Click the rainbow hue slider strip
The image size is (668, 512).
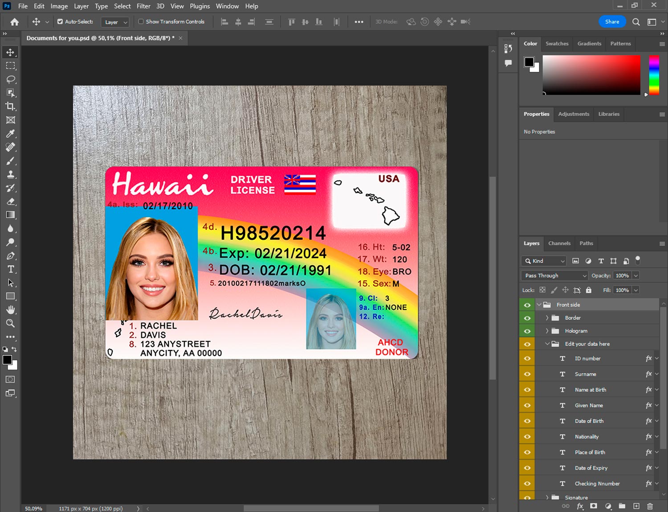654,75
